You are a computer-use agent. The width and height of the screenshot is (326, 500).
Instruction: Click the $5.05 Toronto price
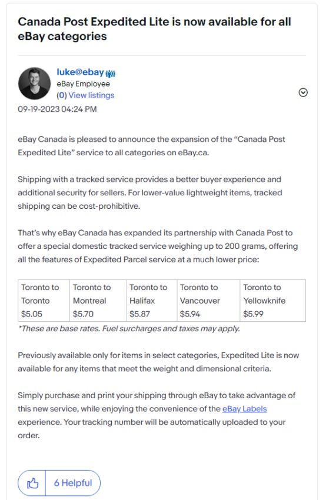pyautogui.click(x=32, y=314)
